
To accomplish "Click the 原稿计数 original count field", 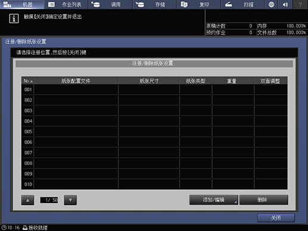I will point(231,26).
